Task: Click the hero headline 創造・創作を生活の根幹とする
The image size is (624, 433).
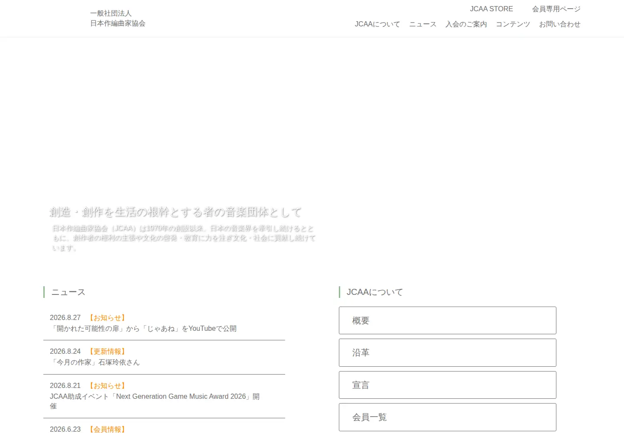Action: point(175,212)
